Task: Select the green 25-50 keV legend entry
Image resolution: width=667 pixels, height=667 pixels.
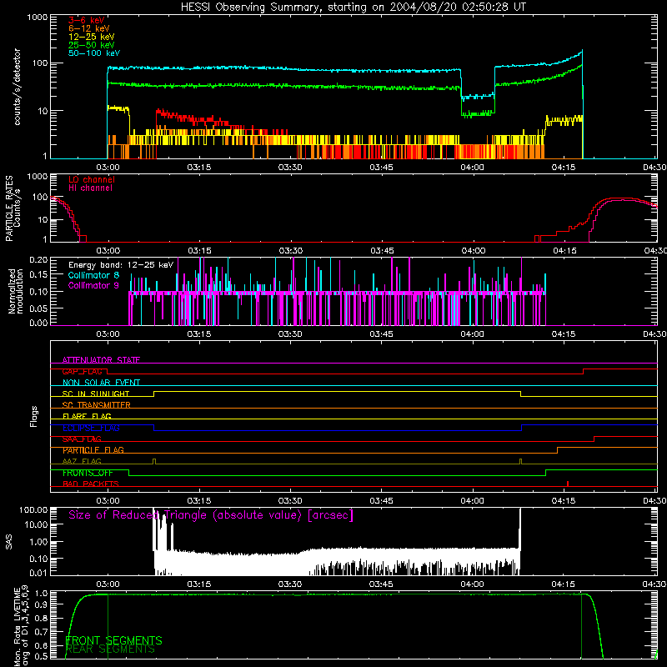Action: pos(91,45)
